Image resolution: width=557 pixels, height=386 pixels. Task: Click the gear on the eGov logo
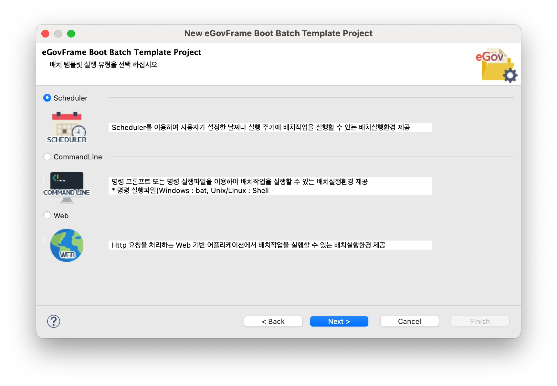510,76
